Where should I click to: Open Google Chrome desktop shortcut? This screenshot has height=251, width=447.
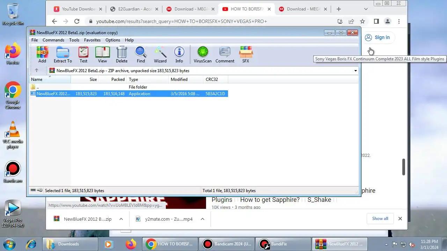(x=13, y=96)
